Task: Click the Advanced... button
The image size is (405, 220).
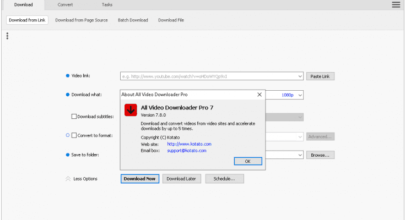Action: 320,137
